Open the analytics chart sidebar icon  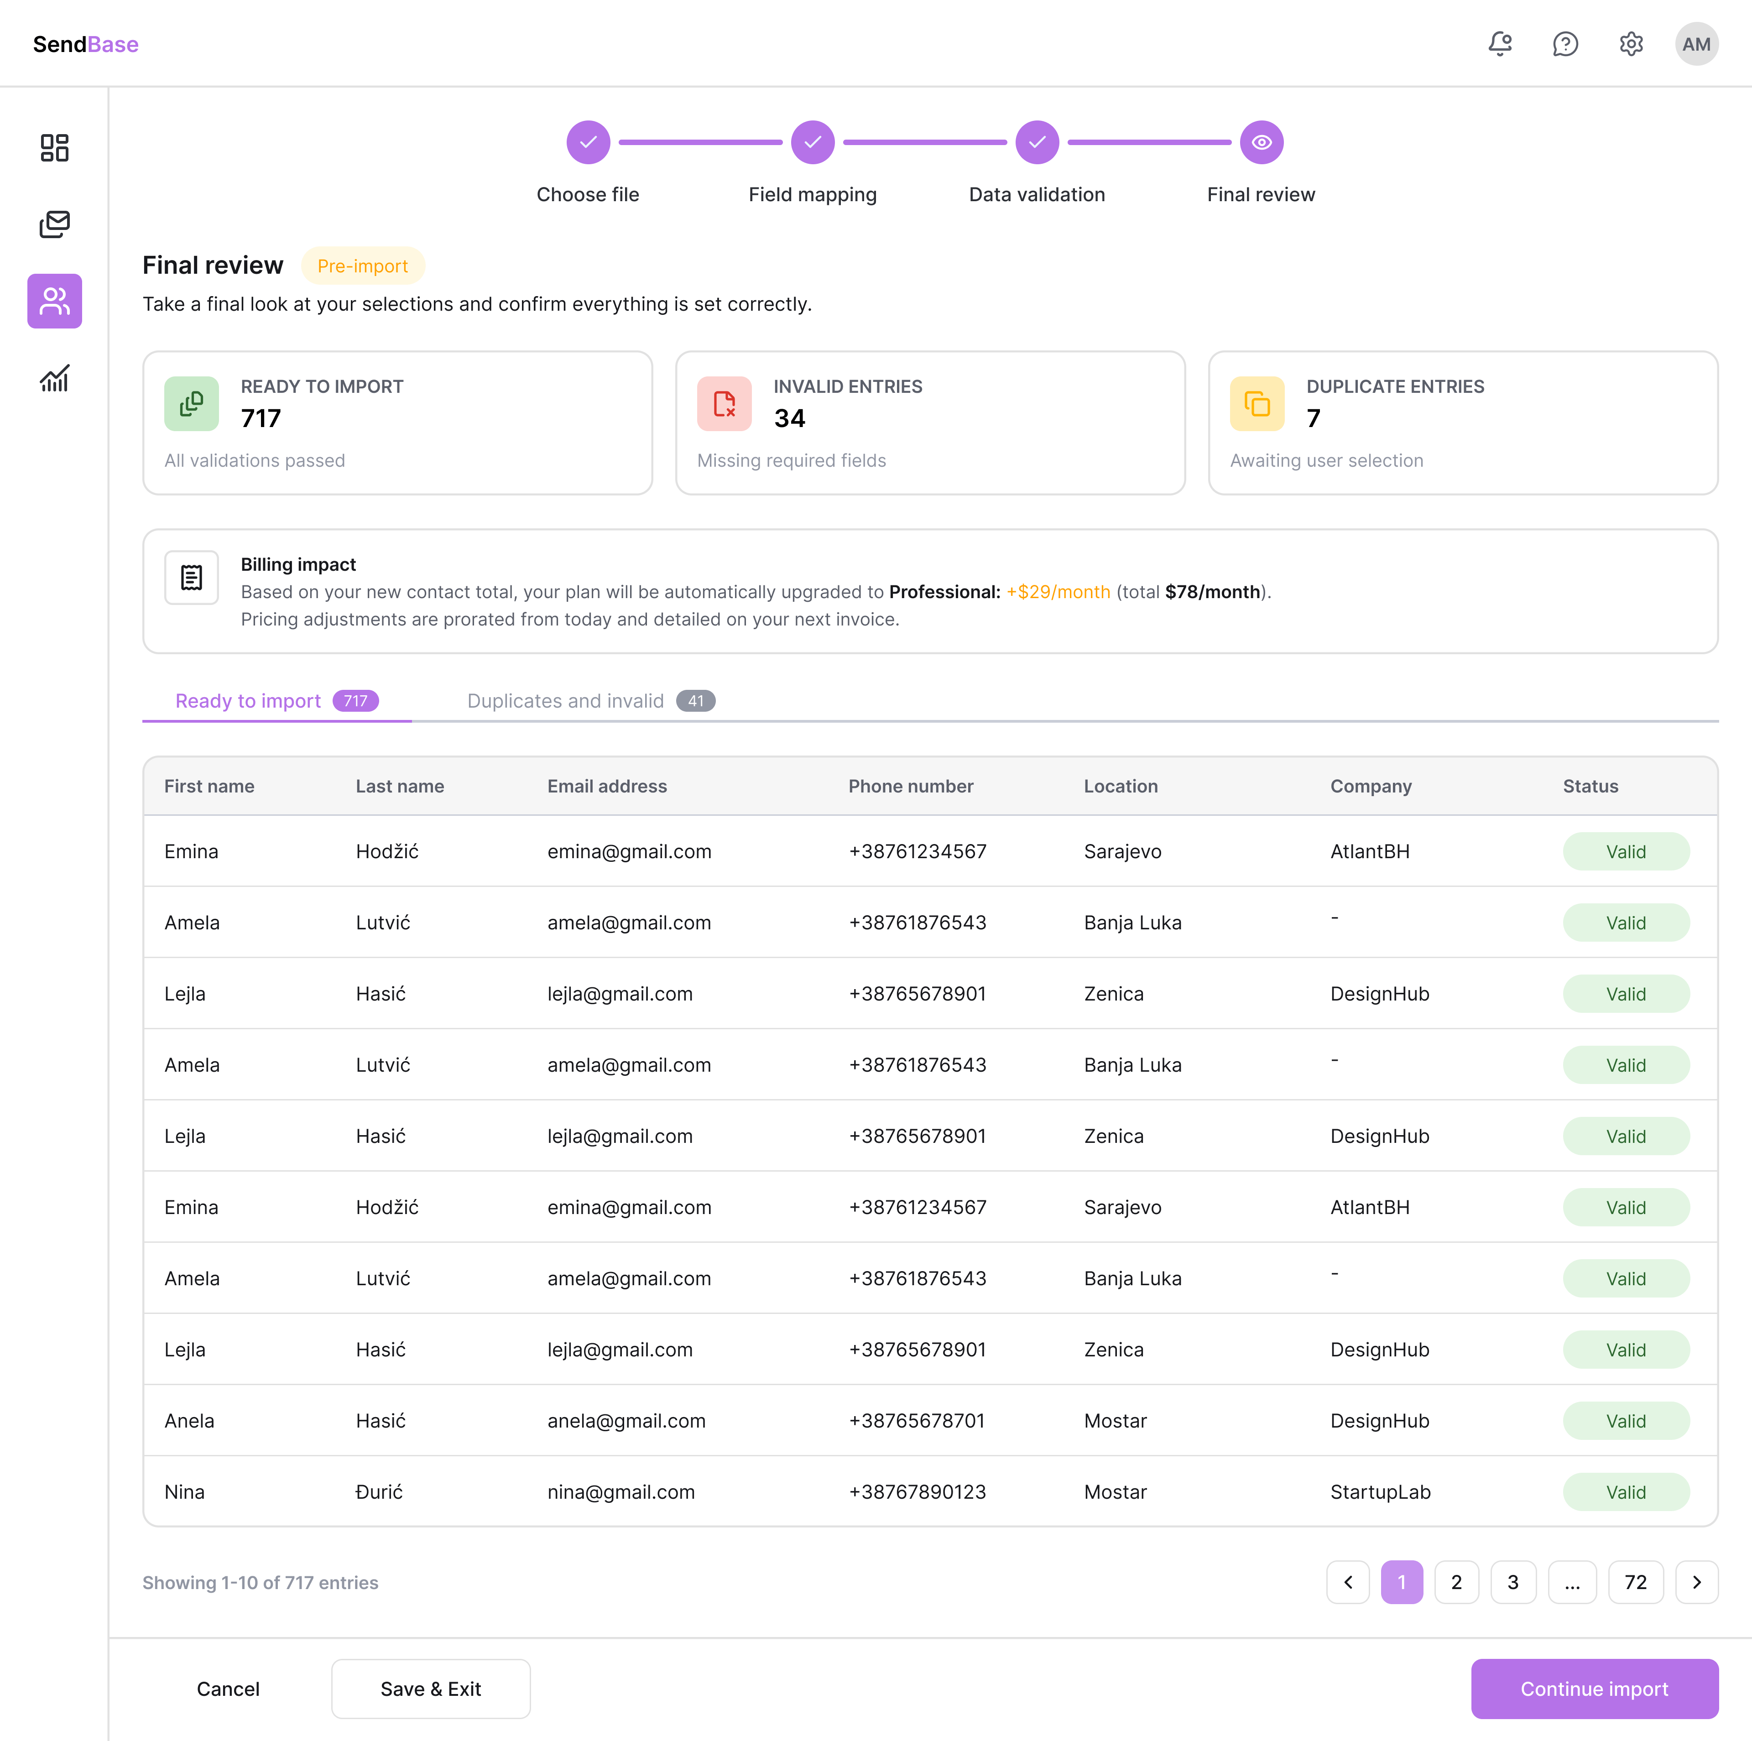click(54, 378)
